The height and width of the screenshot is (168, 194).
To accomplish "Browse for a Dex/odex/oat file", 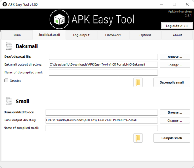I will tap(175, 57).
